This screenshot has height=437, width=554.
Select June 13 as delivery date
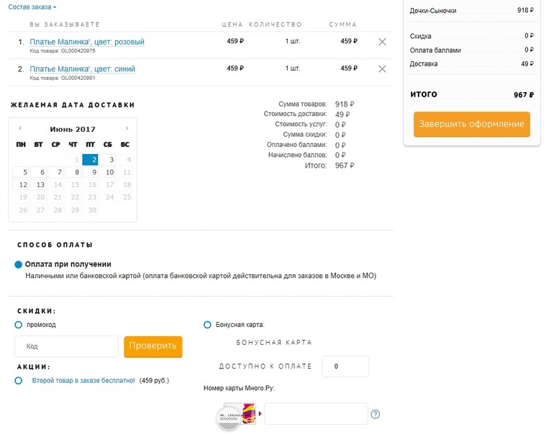[40, 185]
